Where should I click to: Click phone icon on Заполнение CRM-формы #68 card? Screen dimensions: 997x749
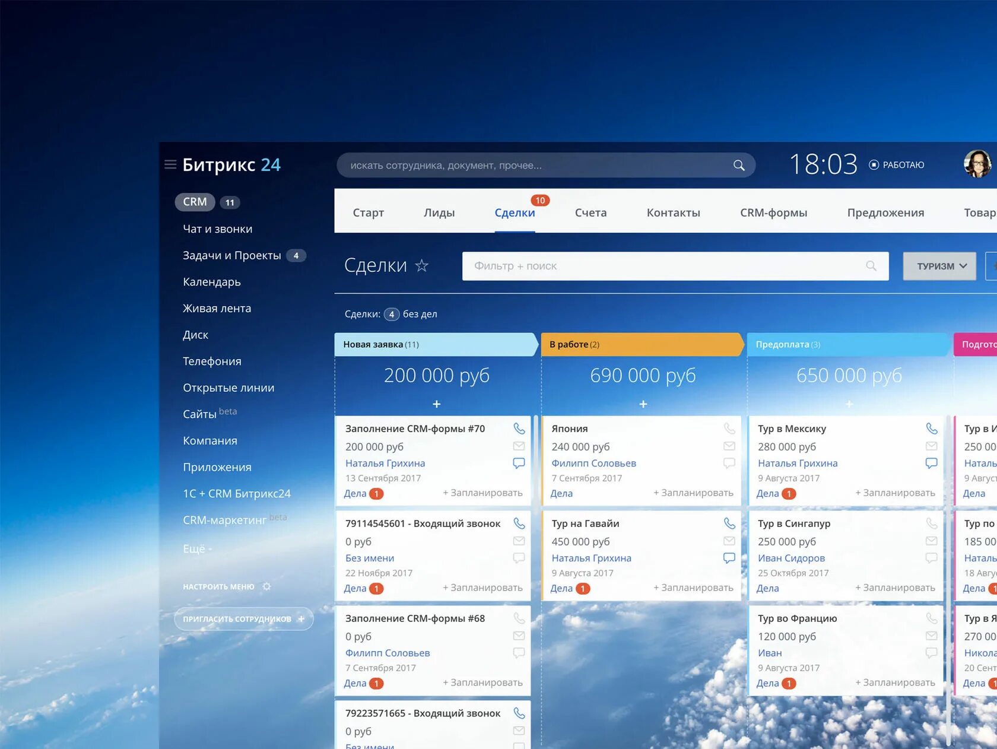pyautogui.click(x=519, y=618)
